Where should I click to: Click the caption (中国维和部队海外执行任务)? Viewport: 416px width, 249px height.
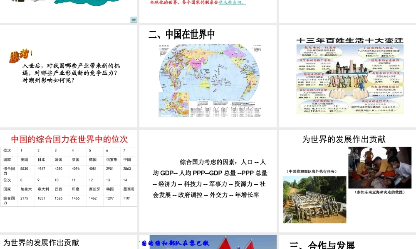pyautogui.click(x=312, y=171)
